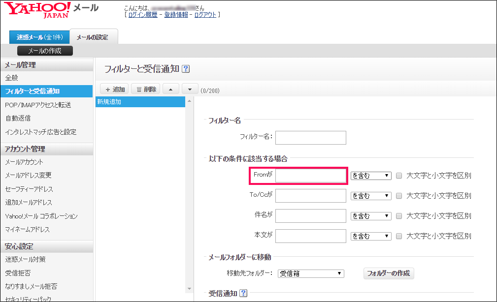Screen dimensions: 497x302
Task: Check 大文字と小文字を区別 for 件名 row
Action: (x=399, y=216)
